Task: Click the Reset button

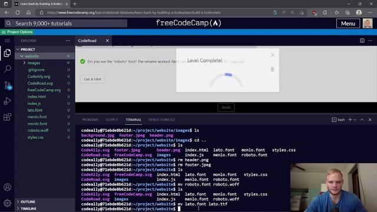Action: 226,107
